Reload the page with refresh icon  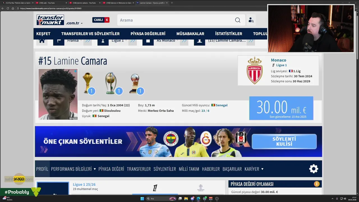[8, 8]
